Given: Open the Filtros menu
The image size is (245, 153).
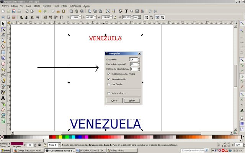Looking at the screenshot, I should coord(64,6).
